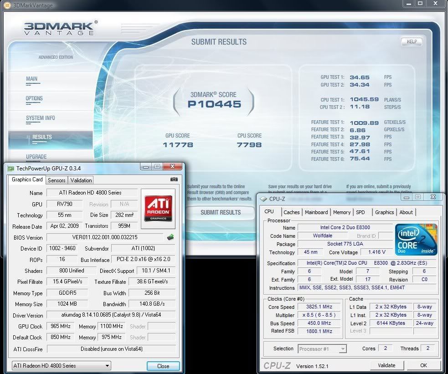Click the Default Clock 850 MHz field
Viewport: 448px width, 374px height.
click(60, 337)
